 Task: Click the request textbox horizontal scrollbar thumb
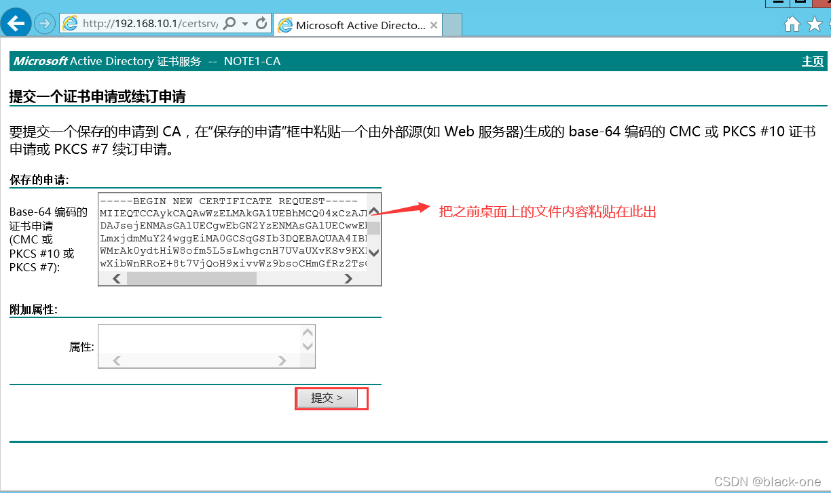point(191,278)
